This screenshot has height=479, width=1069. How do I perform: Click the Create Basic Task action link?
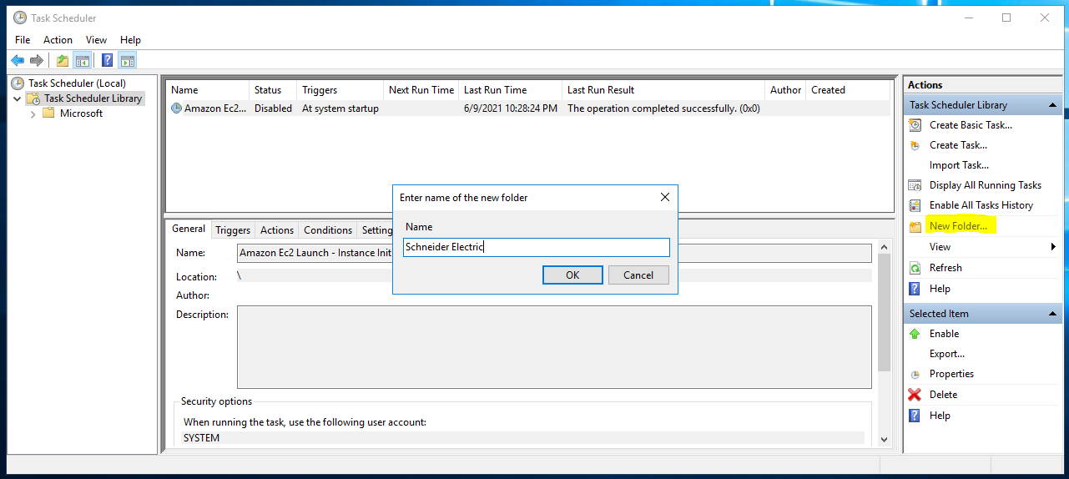click(971, 125)
